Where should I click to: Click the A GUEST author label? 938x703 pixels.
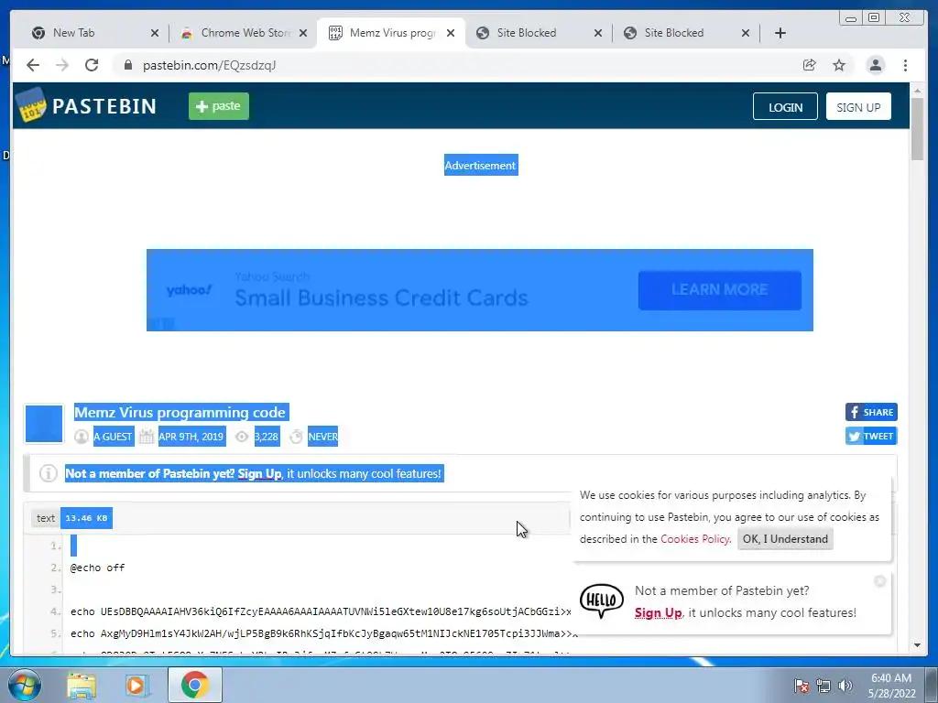pyautogui.click(x=113, y=437)
